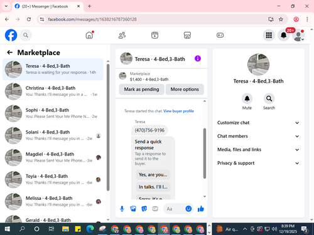
Task: Open File Explorer from the taskbar
Action: point(65,229)
